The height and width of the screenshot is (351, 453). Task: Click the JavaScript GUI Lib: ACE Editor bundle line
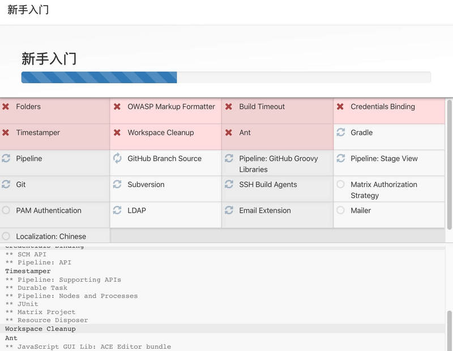click(88, 346)
